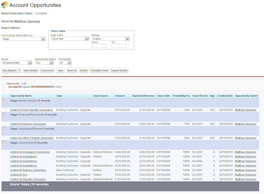Click the Run Report button

click(9, 70)
